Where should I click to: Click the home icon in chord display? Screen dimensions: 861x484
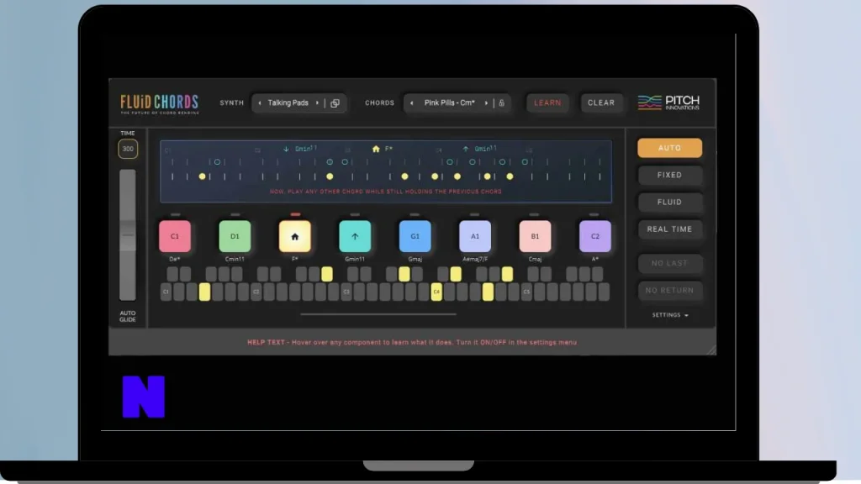[x=376, y=149]
